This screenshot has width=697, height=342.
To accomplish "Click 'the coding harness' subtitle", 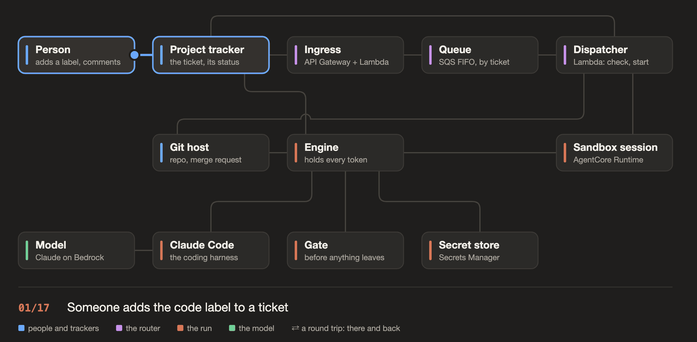I will [204, 258].
